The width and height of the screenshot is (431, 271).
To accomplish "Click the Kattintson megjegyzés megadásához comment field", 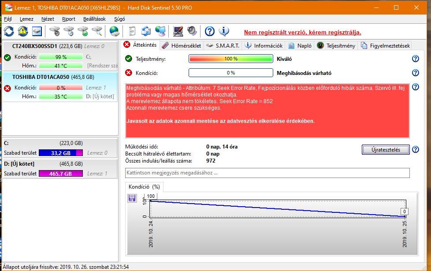I will (267, 173).
